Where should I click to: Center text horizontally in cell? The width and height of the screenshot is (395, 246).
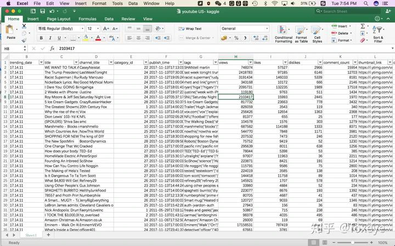(x=138, y=38)
